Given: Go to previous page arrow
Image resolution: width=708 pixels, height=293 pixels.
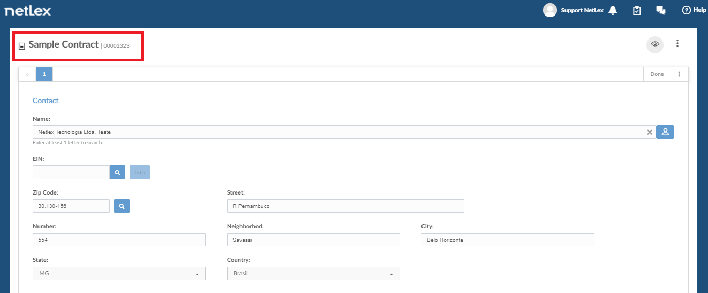Looking at the screenshot, I should [x=27, y=74].
